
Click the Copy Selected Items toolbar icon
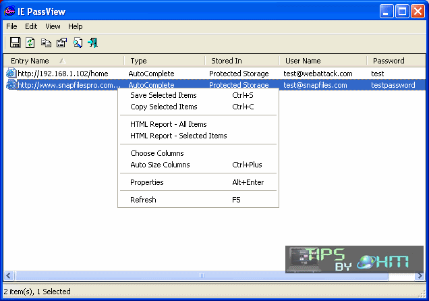tap(46, 43)
